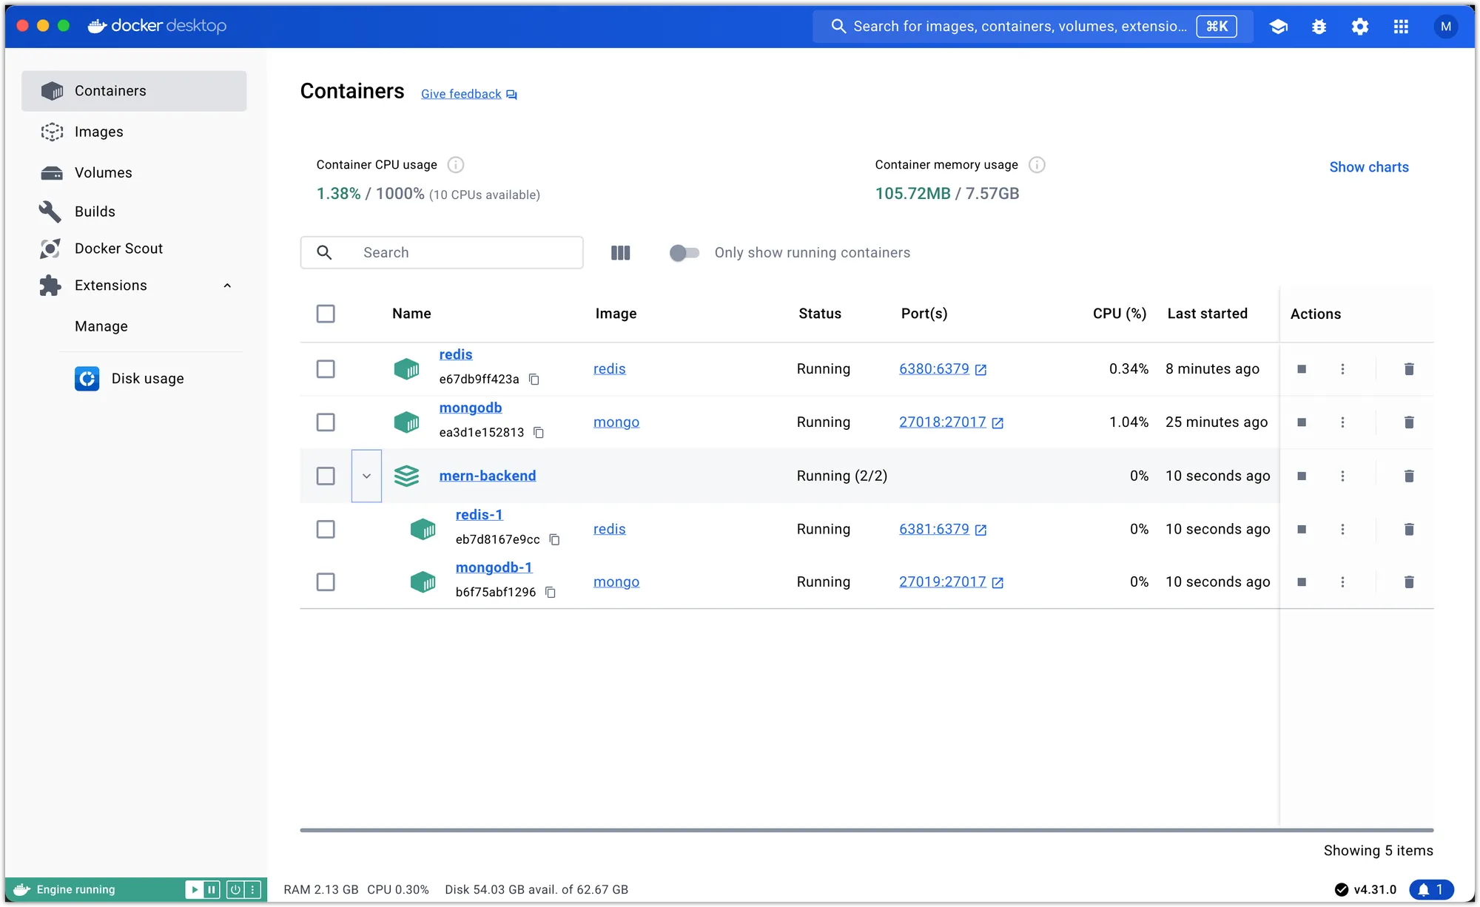Open mern-backend stack name link
1480x907 pixels.
(x=488, y=476)
